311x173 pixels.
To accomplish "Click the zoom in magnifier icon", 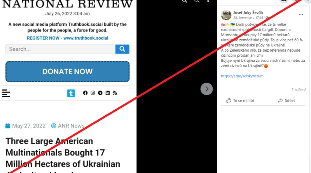I will point(184,1).
